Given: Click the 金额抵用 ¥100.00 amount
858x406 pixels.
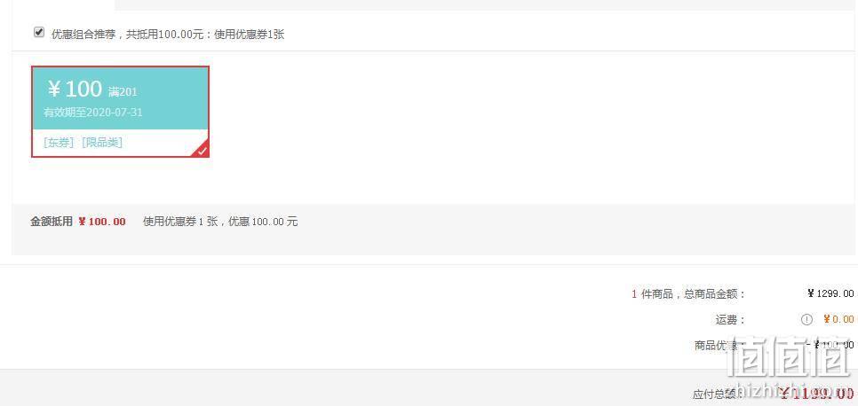Looking at the screenshot, I should (x=102, y=222).
